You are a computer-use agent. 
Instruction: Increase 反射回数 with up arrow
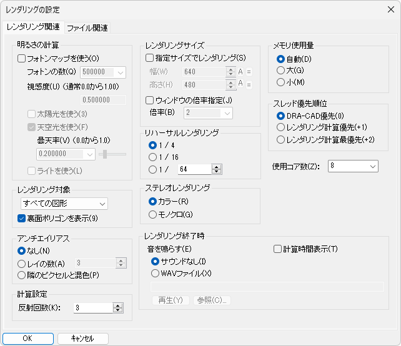[117, 305]
